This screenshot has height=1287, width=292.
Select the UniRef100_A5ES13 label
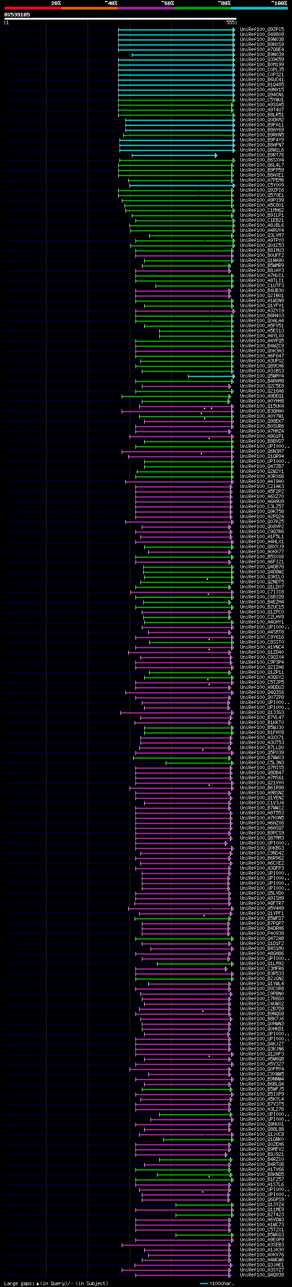[261, 331]
